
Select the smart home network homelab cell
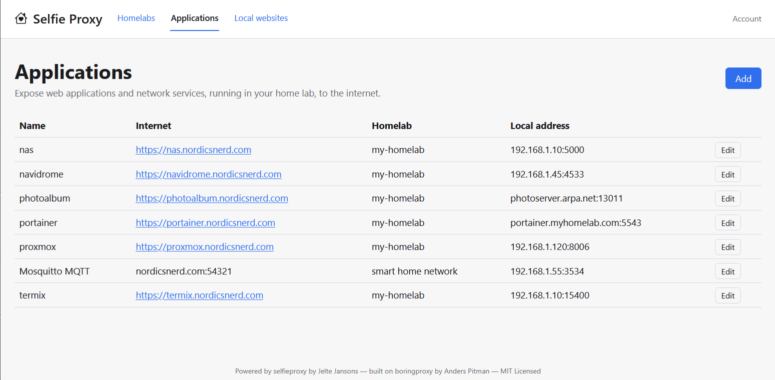415,271
